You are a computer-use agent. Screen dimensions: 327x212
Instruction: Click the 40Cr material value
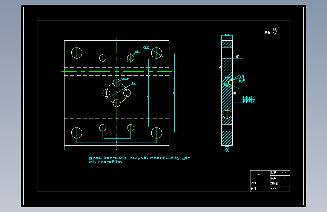pyautogui.click(x=273, y=189)
